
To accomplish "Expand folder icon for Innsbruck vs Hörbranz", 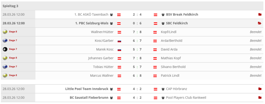I will (260, 89).
